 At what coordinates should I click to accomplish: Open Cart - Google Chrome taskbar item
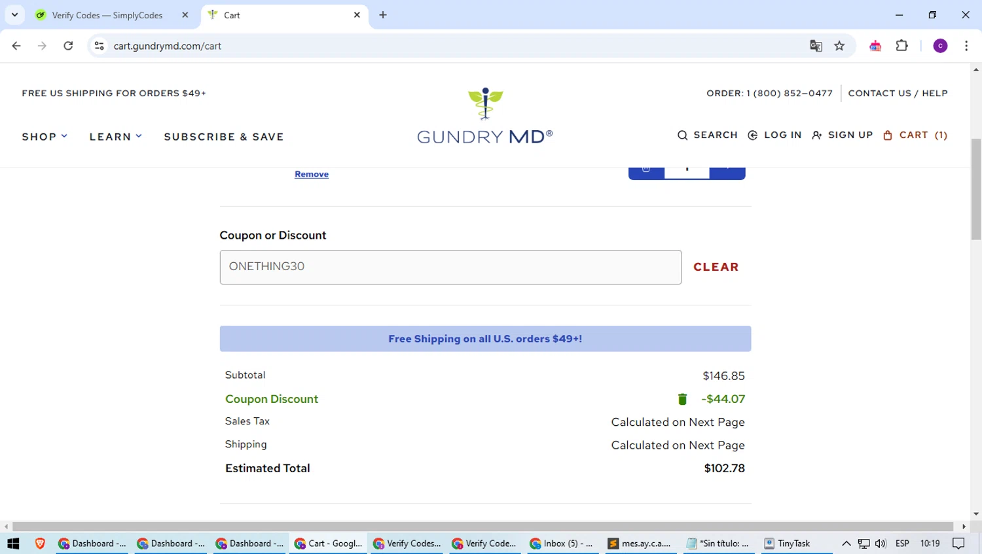point(329,544)
